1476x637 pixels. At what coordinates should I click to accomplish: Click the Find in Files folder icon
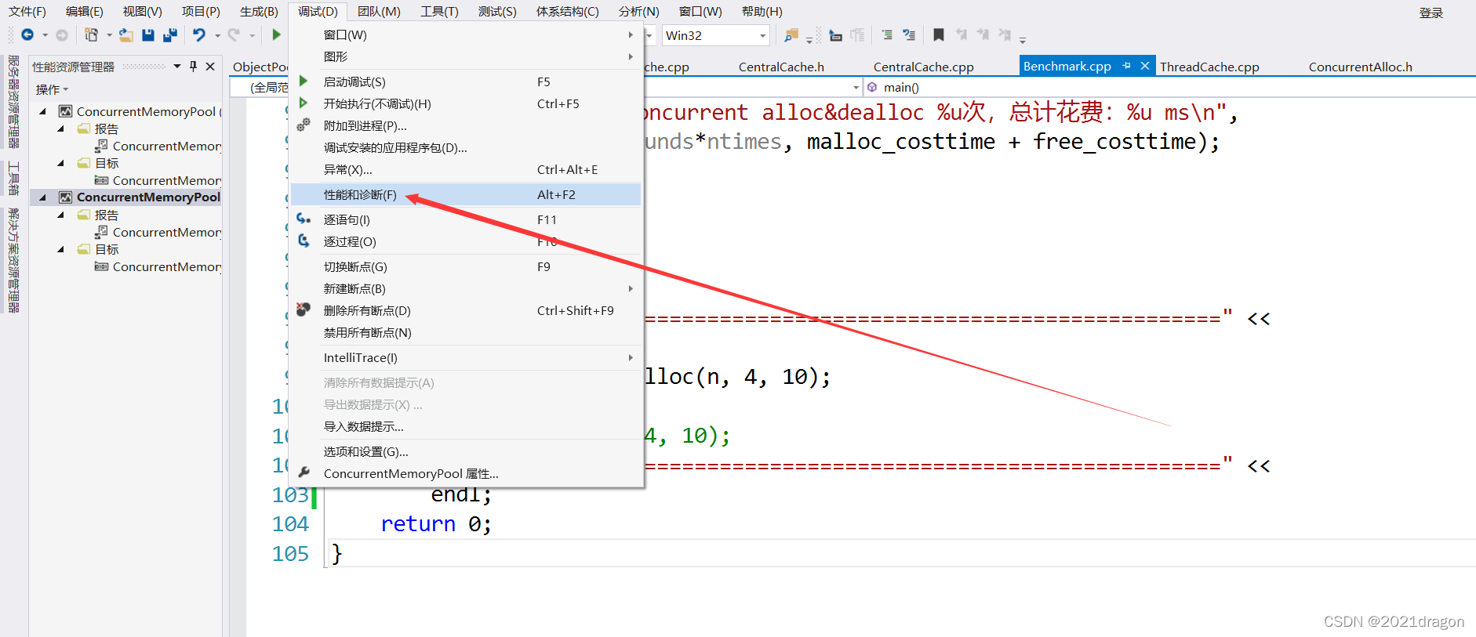(x=791, y=34)
